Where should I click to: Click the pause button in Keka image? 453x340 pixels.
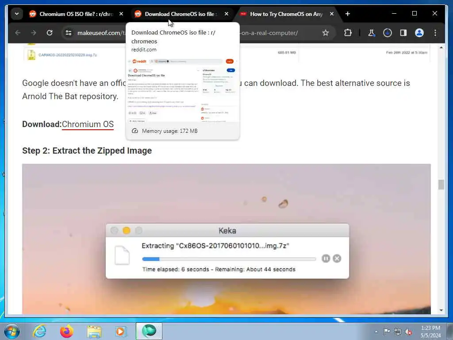326,259
